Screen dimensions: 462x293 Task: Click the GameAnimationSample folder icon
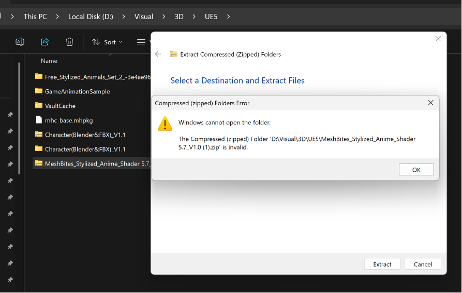pyautogui.click(x=39, y=90)
